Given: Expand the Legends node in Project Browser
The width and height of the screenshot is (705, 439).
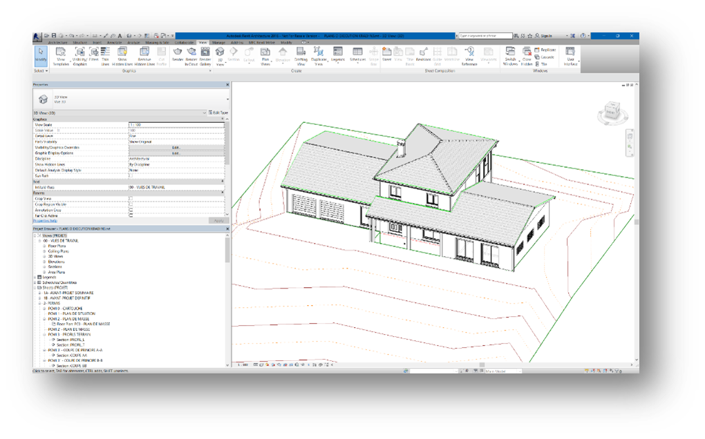Looking at the screenshot, I should [x=35, y=277].
